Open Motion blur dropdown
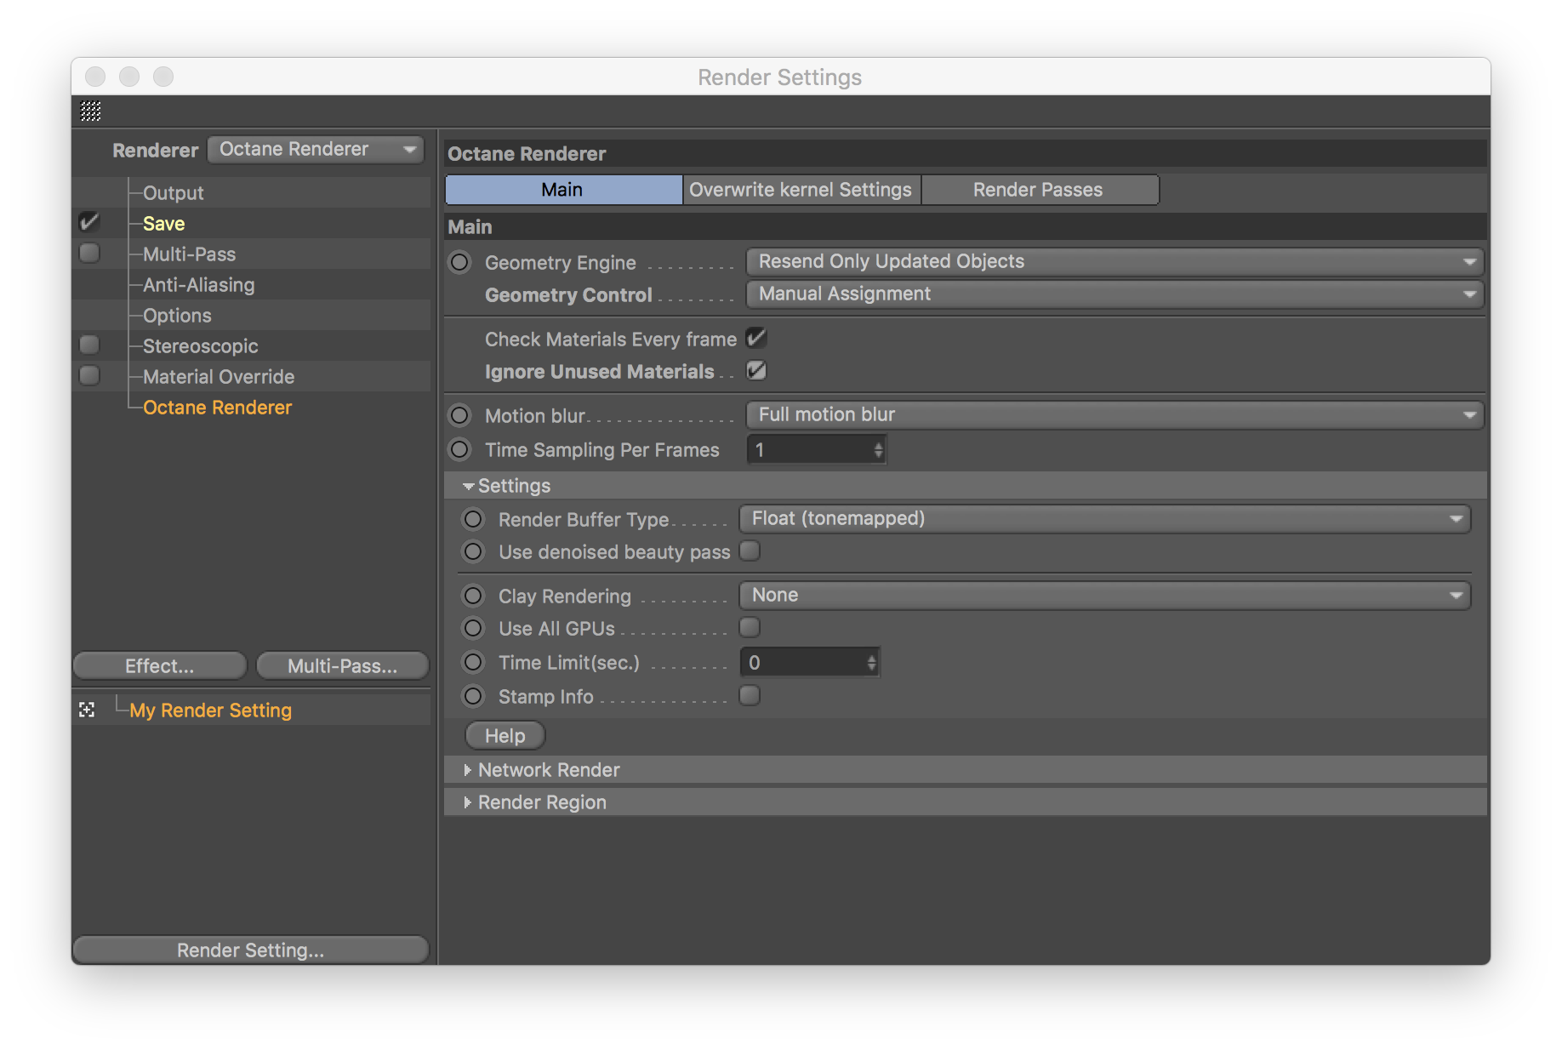Screen dimensions: 1562x1050 coord(1114,414)
